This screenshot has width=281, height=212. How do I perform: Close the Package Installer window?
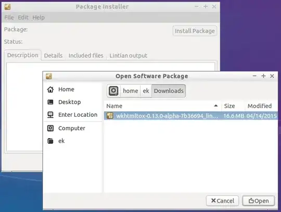coord(214,7)
